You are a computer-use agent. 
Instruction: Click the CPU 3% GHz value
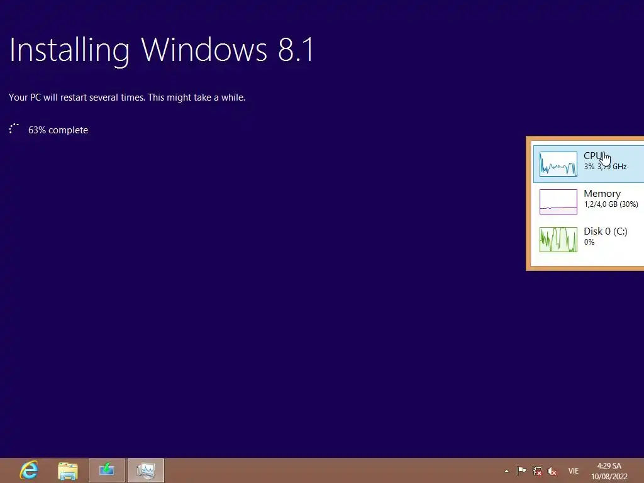tap(605, 166)
